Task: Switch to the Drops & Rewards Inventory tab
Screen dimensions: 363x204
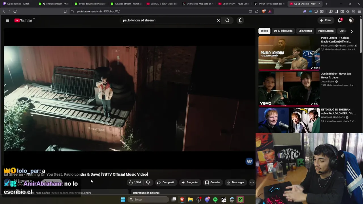Action: point(90,4)
